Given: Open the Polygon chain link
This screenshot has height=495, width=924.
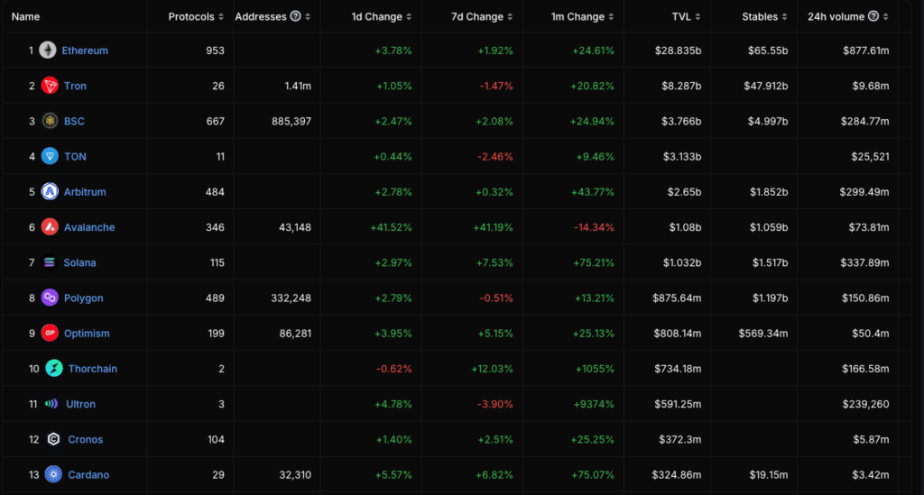Looking at the screenshot, I should tap(83, 298).
